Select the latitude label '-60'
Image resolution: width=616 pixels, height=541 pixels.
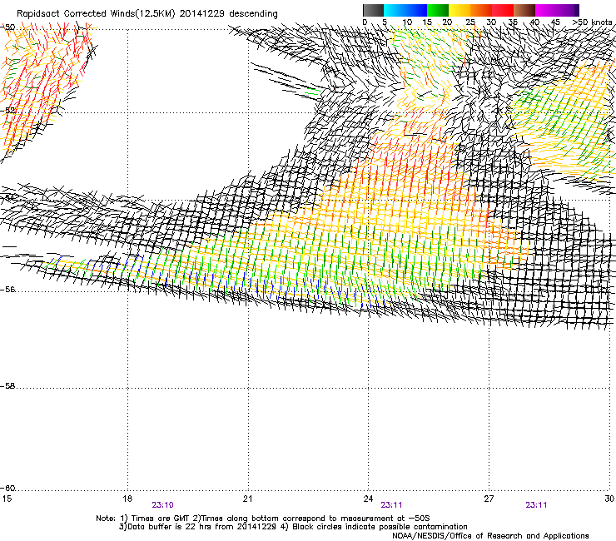(7, 488)
